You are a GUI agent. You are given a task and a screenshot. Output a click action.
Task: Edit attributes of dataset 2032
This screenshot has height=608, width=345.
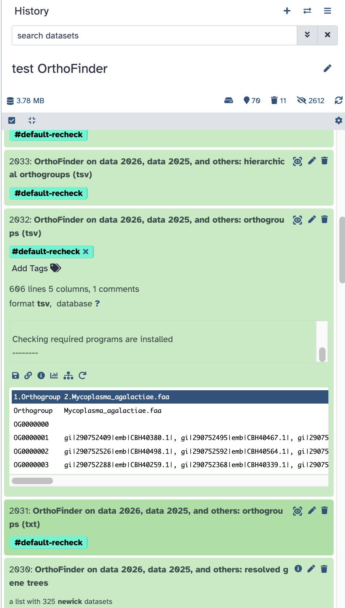click(312, 219)
